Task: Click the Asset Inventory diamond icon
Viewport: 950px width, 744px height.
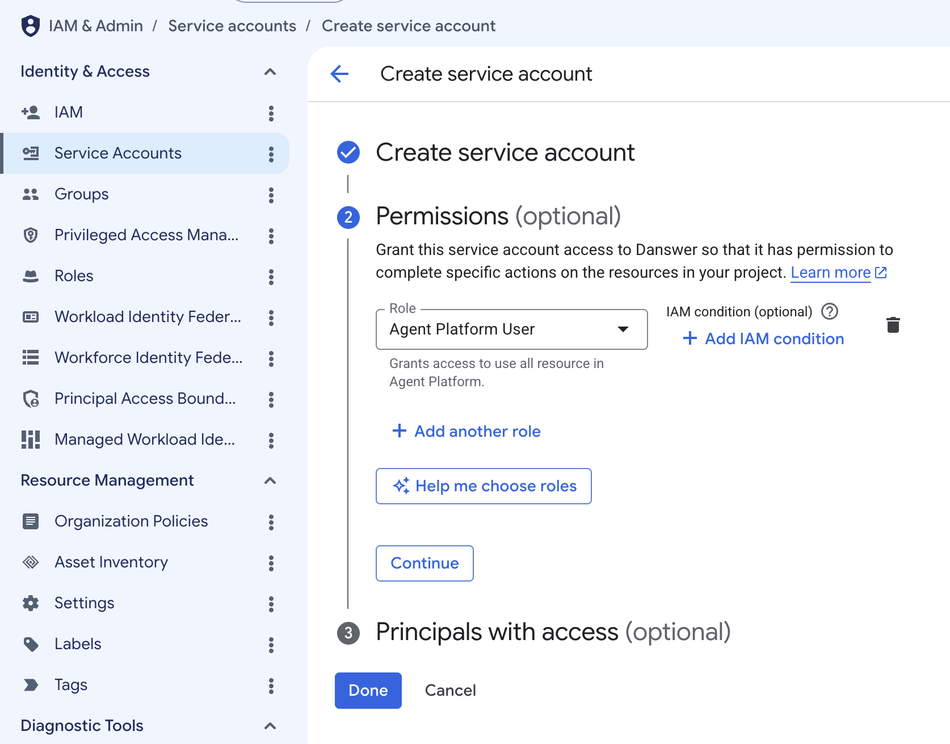Action: pyautogui.click(x=31, y=562)
